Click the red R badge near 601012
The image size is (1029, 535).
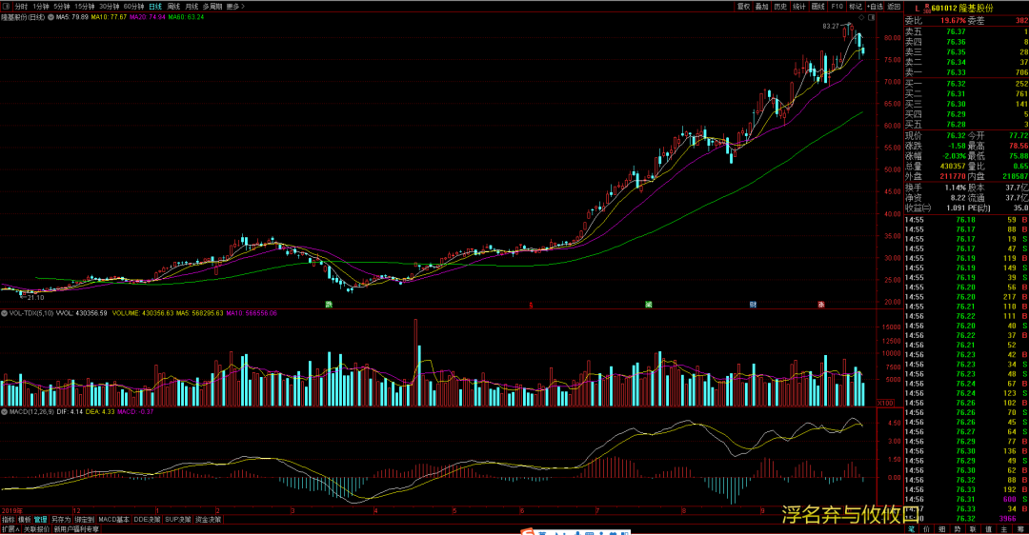pos(926,7)
